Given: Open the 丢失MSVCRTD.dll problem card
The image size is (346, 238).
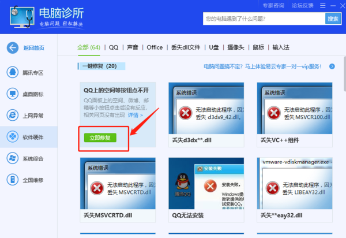Looking at the screenshot, I should coord(118,189).
